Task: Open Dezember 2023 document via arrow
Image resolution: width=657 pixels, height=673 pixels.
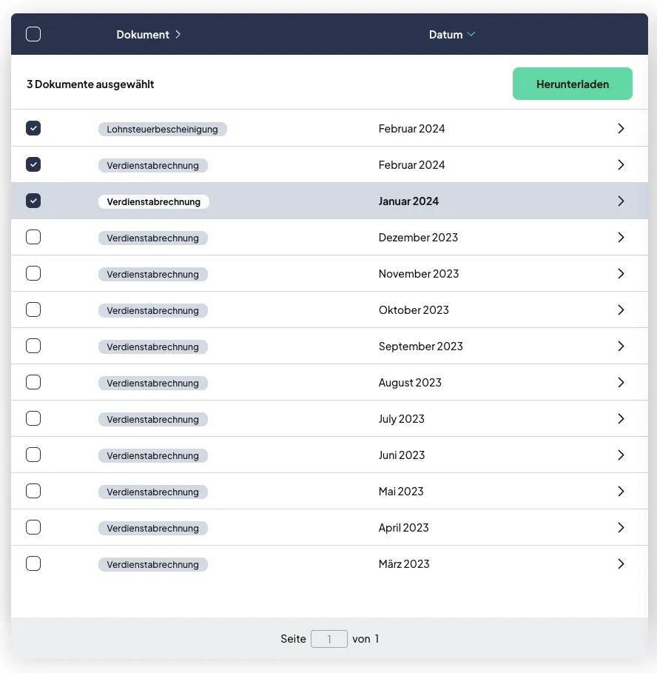Action: (621, 238)
